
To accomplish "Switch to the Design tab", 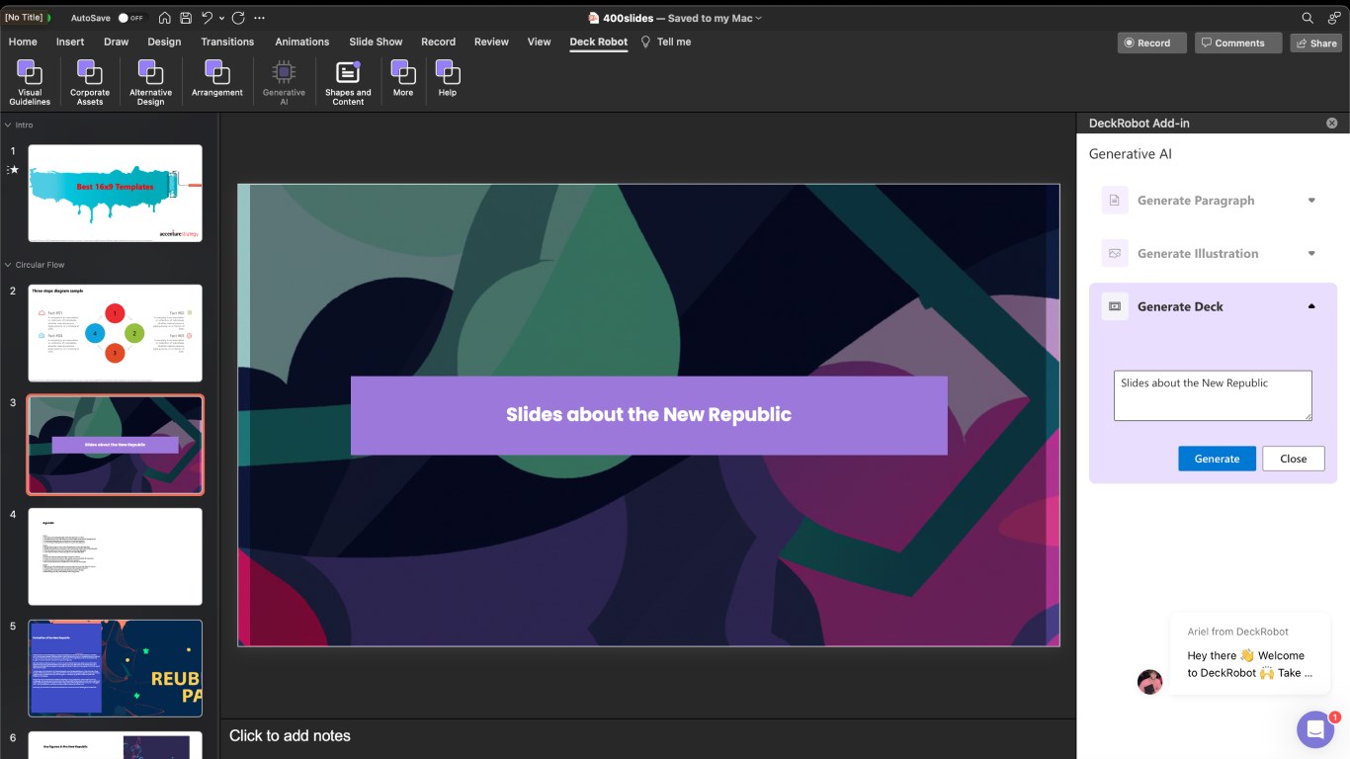I will pyautogui.click(x=164, y=42).
